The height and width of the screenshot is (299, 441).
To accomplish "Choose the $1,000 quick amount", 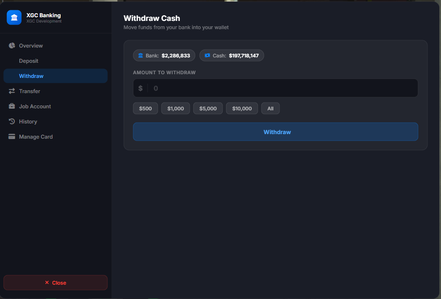I will [x=175, y=108].
